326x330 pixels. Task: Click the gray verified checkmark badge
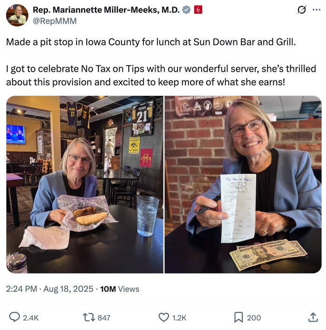(186, 10)
